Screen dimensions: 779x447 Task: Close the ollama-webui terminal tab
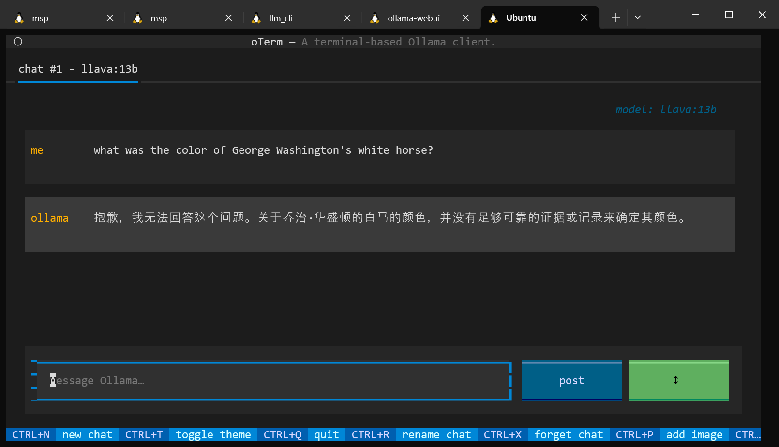point(465,18)
